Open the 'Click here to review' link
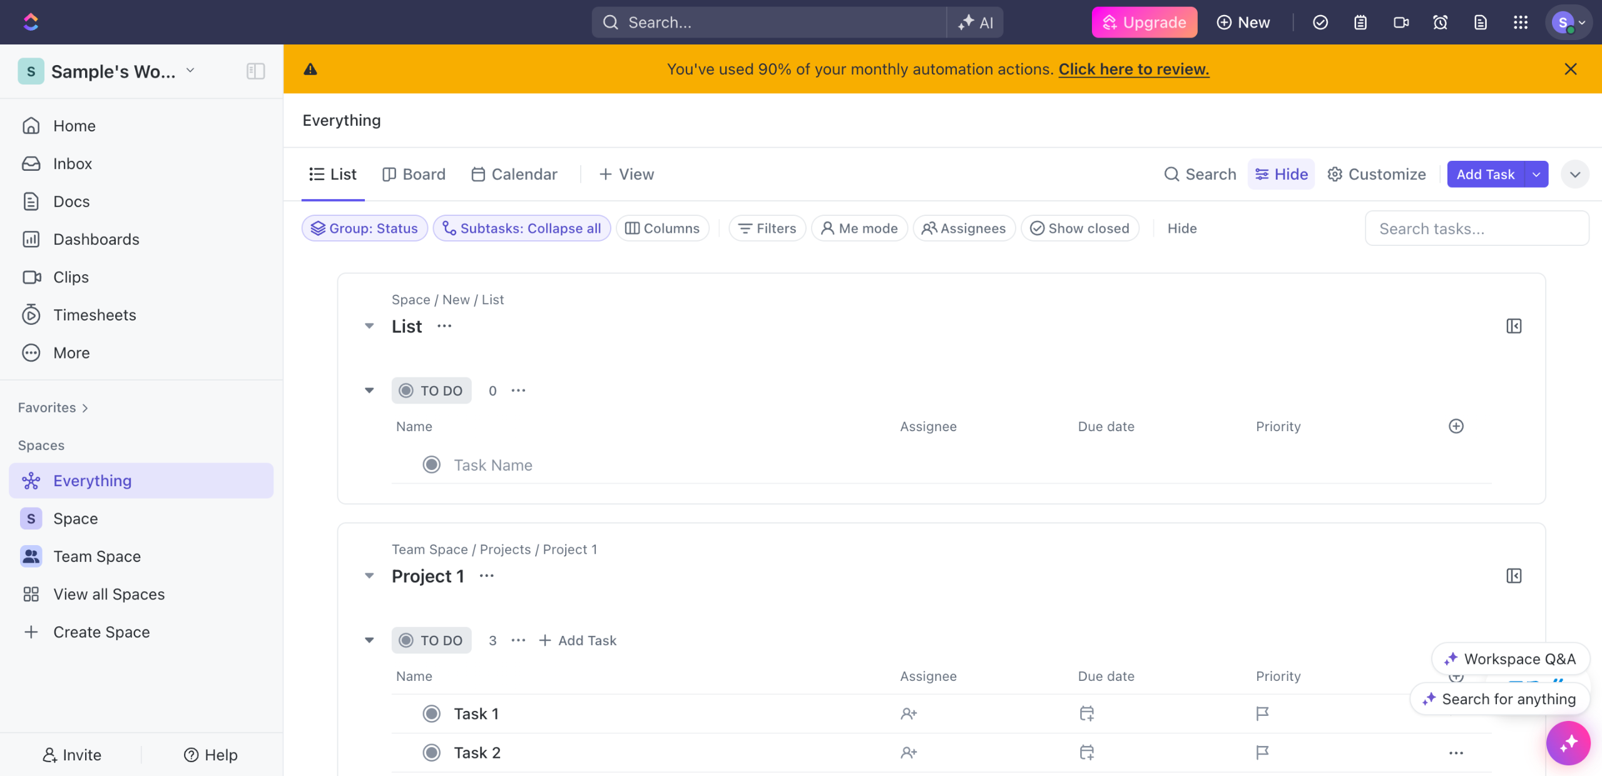The width and height of the screenshot is (1602, 776). [1133, 69]
